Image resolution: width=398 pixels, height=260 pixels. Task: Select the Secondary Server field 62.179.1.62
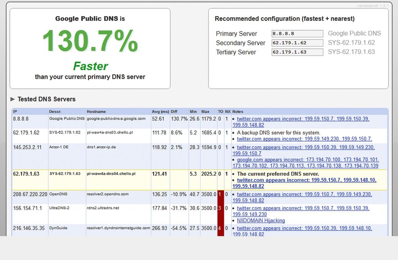(x=297, y=43)
